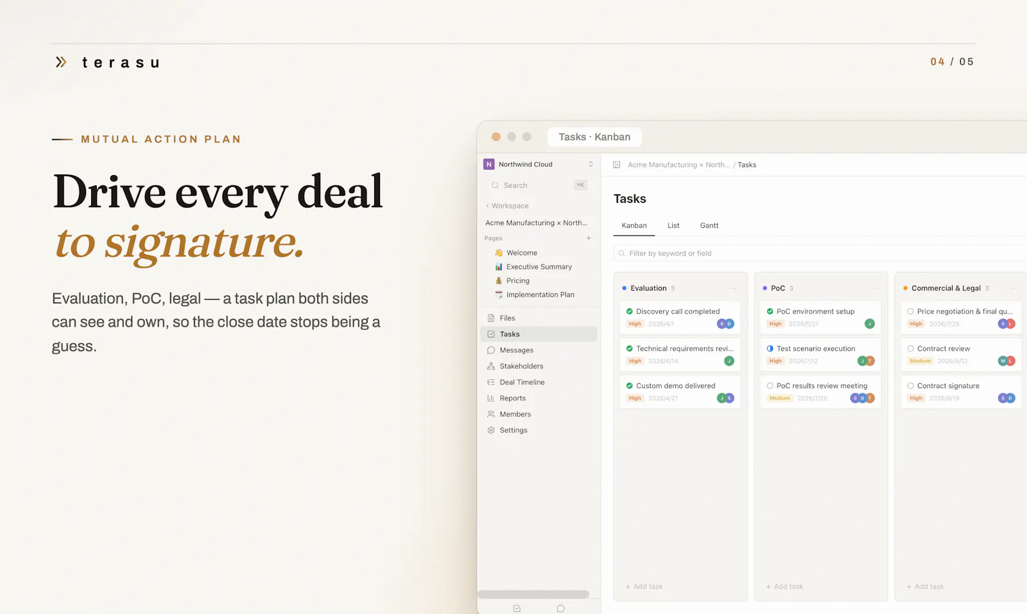This screenshot has height=614, width=1027.
Task: Open the Test scenario execution card
Action: (820, 355)
